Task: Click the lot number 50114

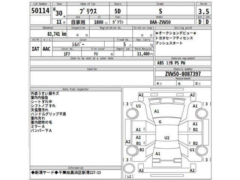Action: 40,10
